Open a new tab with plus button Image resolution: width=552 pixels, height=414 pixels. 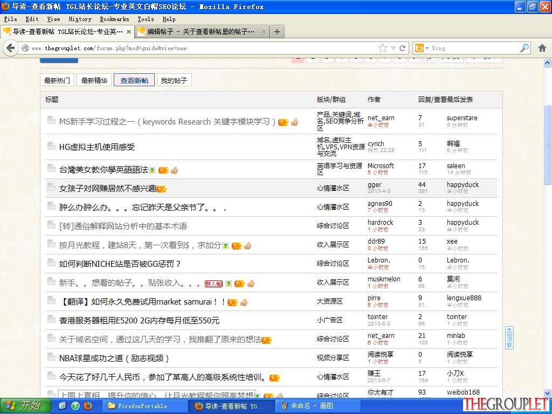pyautogui.click(x=277, y=32)
